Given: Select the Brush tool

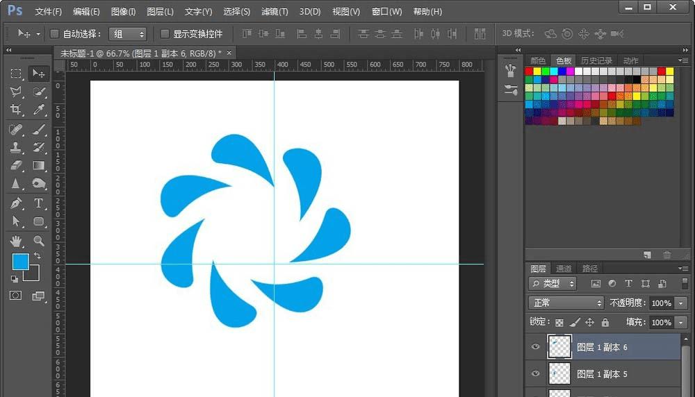Looking at the screenshot, I should pyautogui.click(x=38, y=129).
